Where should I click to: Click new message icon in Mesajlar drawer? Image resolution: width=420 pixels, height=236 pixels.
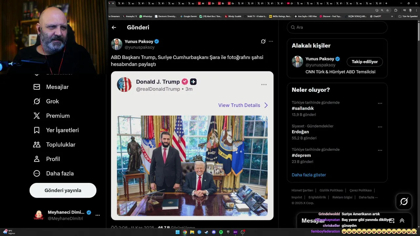[x=391, y=221]
